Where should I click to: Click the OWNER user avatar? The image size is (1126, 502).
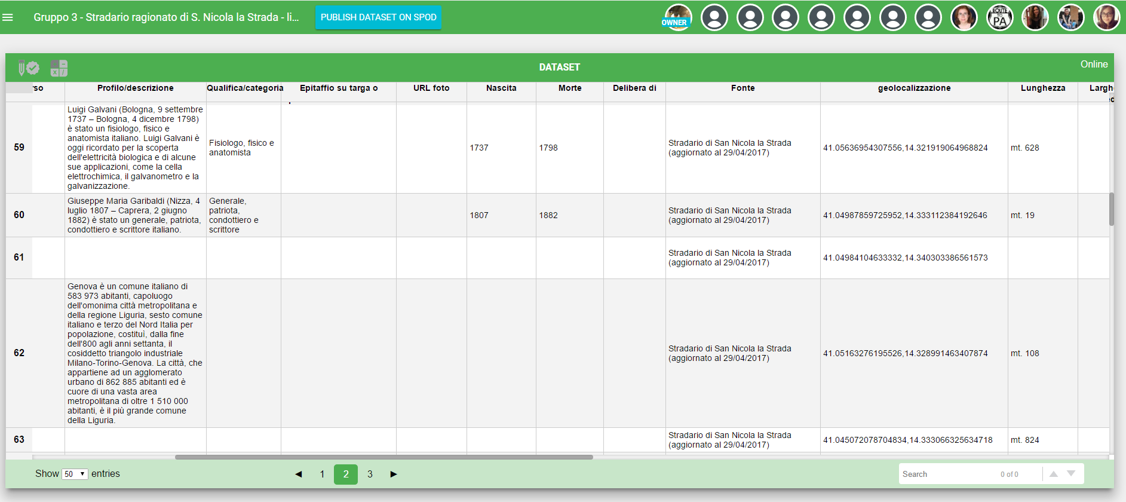click(678, 17)
